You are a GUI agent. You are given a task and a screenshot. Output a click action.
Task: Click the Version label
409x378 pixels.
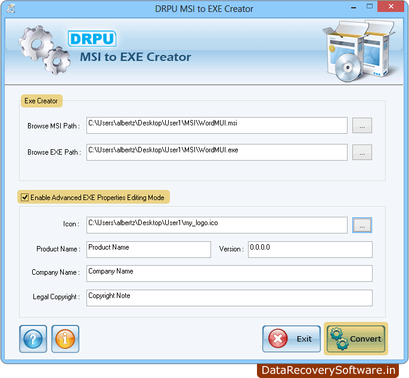[x=231, y=249]
